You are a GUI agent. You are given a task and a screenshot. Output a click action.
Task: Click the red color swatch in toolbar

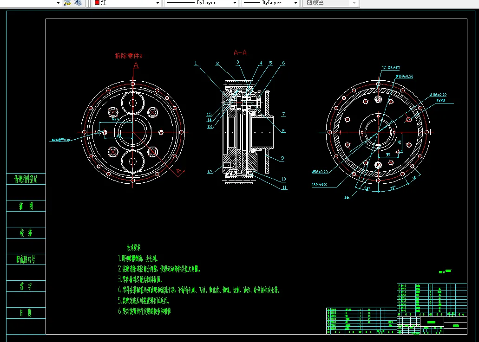[x=97, y=2]
